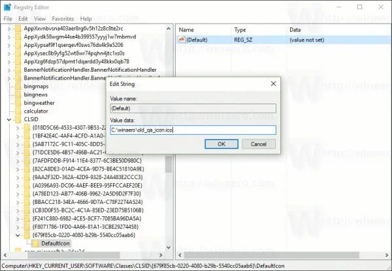Click folder icon of {F241C880-6982-4CE5-8CF7-7085BA96DA5A}
The height and width of the screenshot is (271, 392).
[27, 219]
